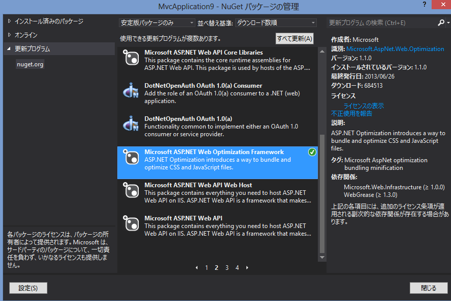Go to page 1 of results
The width and height of the screenshot is (451, 301).
tap(207, 268)
